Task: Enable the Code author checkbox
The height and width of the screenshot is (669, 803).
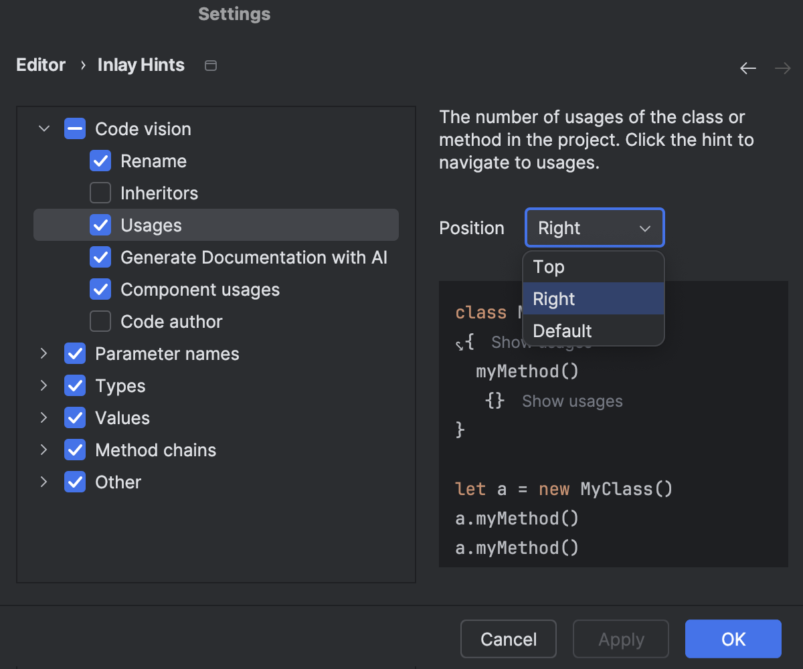Action: click(x=100, y=322)
